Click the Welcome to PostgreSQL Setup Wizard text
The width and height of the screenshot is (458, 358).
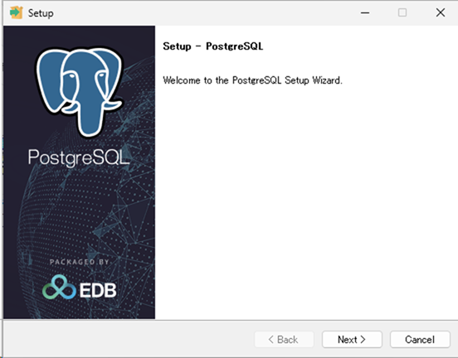[252, 80]
